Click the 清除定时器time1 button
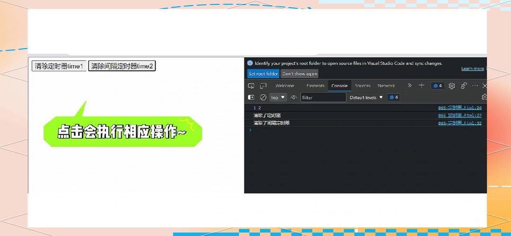This screenshot has height=236, width=511. (x=59, y=66)
